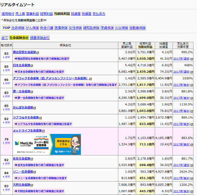Image resolution: width=197 pixels, height=195 pixels.
Task: Sort by 経常利益
Action: [x=46, y=14]
